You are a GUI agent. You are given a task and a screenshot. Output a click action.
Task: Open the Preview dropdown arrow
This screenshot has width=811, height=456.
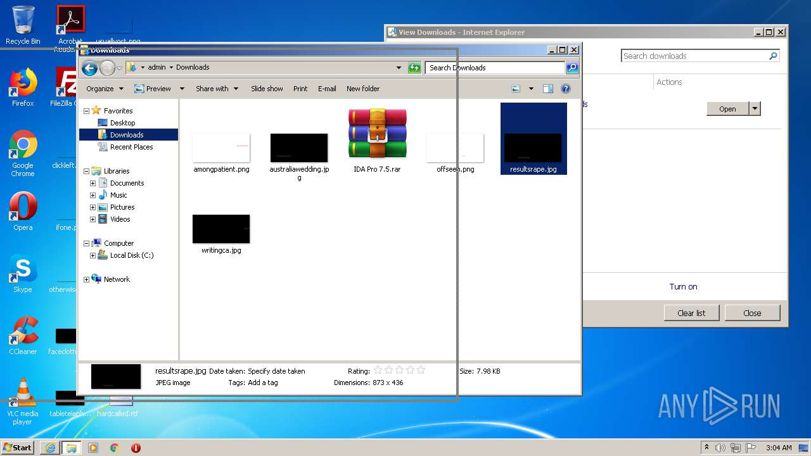pos(182,89)
